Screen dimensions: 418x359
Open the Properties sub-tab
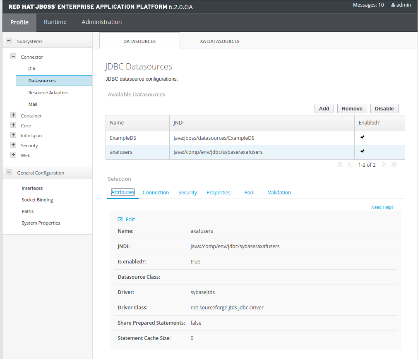point(219,193)
